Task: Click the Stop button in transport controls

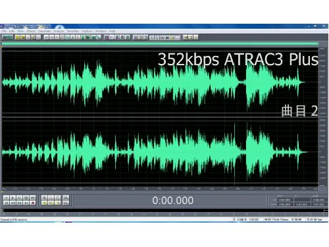Action: [7, 198]
